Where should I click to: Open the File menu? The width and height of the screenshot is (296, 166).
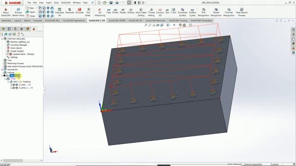click(x=29, y=3)
